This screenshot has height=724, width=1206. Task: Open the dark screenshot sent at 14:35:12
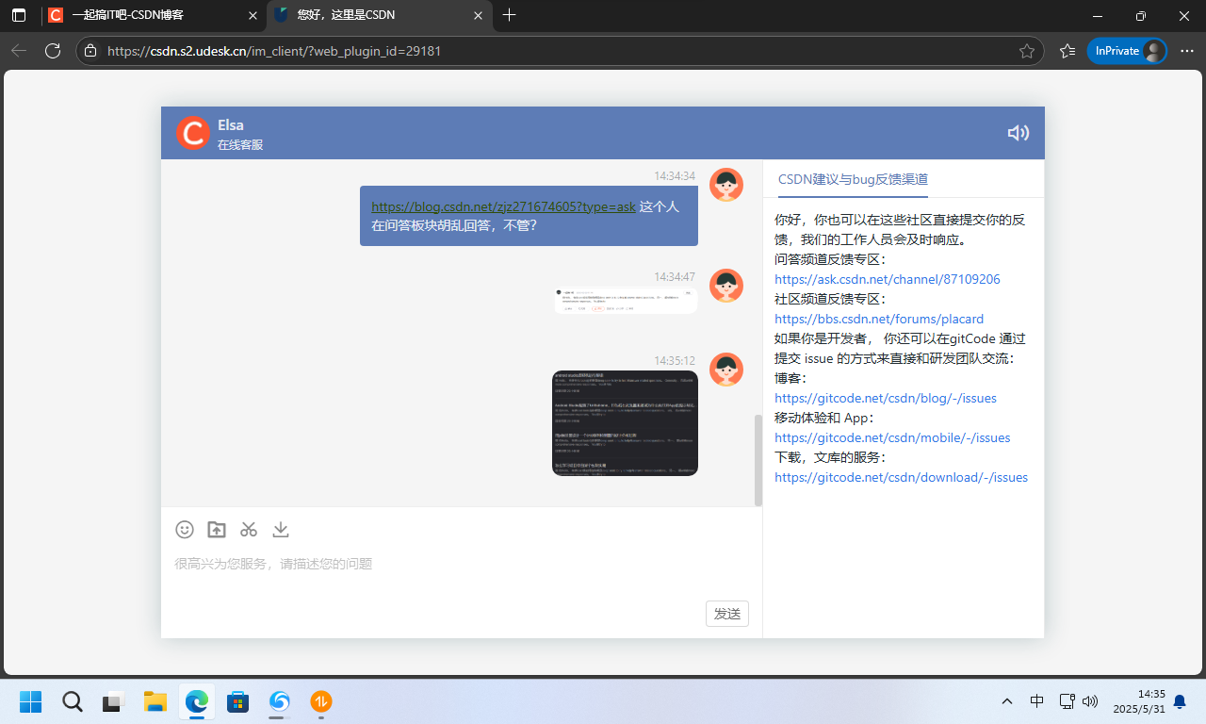click(625, 423)
